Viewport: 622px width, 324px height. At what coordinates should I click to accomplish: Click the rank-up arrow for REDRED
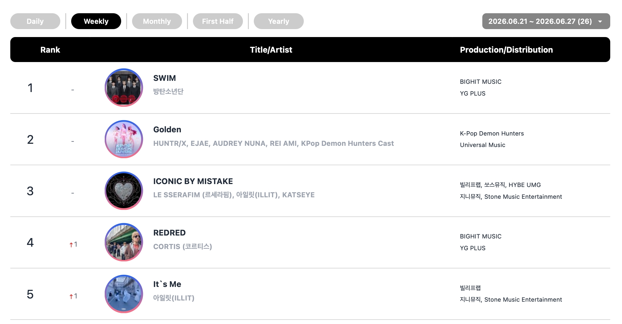click(71, 245)
